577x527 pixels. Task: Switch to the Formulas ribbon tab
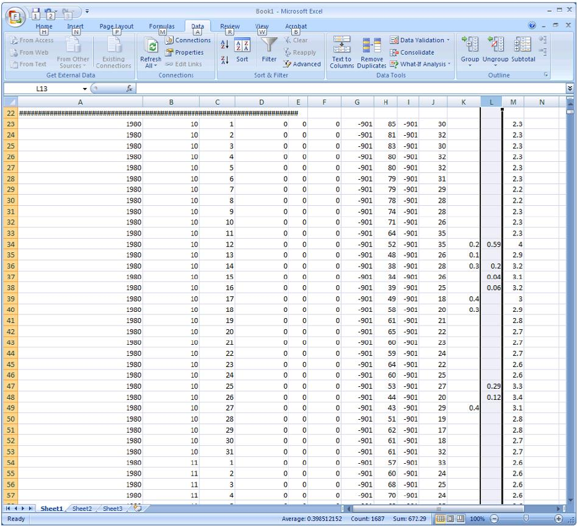click(x=161, y=27)
